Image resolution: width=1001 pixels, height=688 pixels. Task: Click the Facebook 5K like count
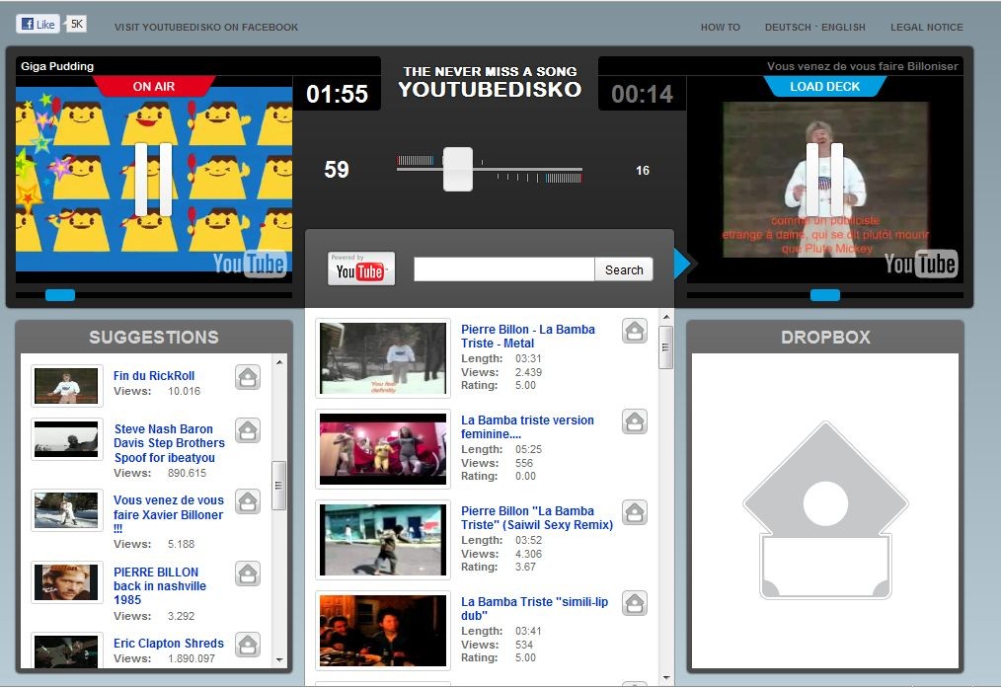pos(77,25)
